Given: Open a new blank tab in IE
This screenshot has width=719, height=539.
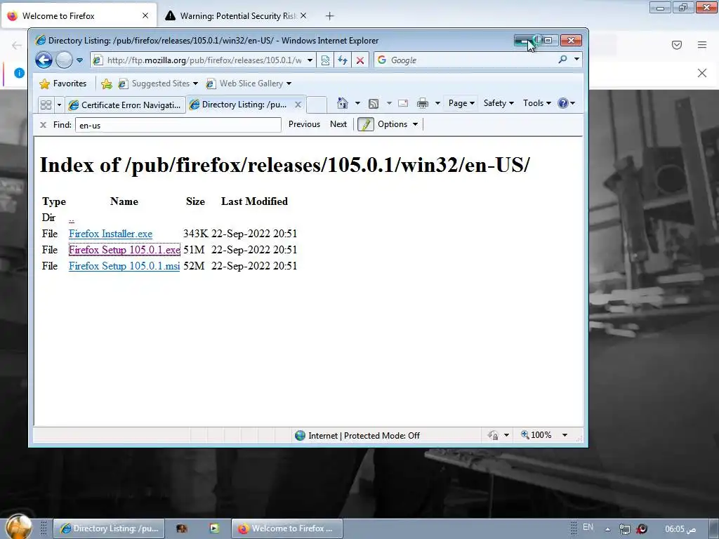Looking at the screenshot, I should coord(317,105).
